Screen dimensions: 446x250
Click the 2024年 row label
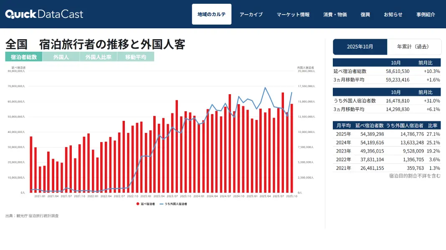[x=343, y=142]
